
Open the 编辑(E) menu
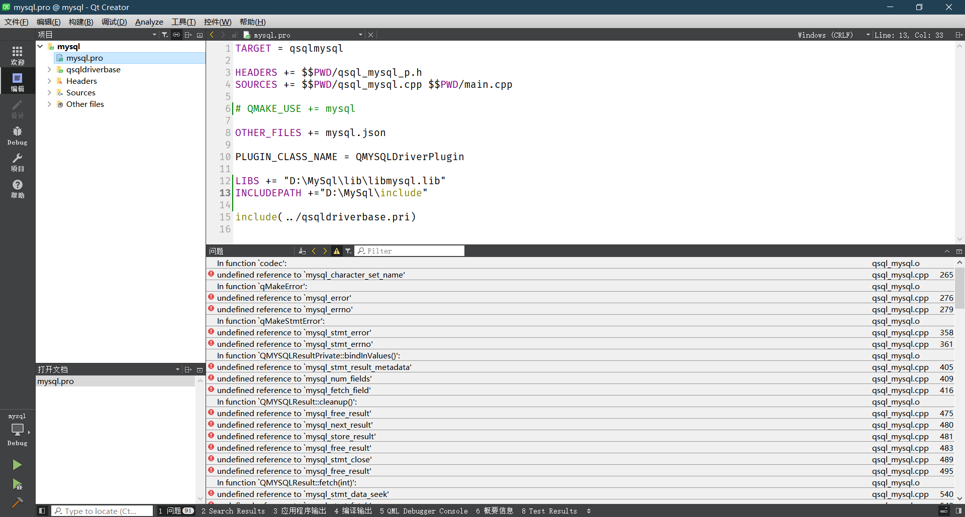click(48, 22)
